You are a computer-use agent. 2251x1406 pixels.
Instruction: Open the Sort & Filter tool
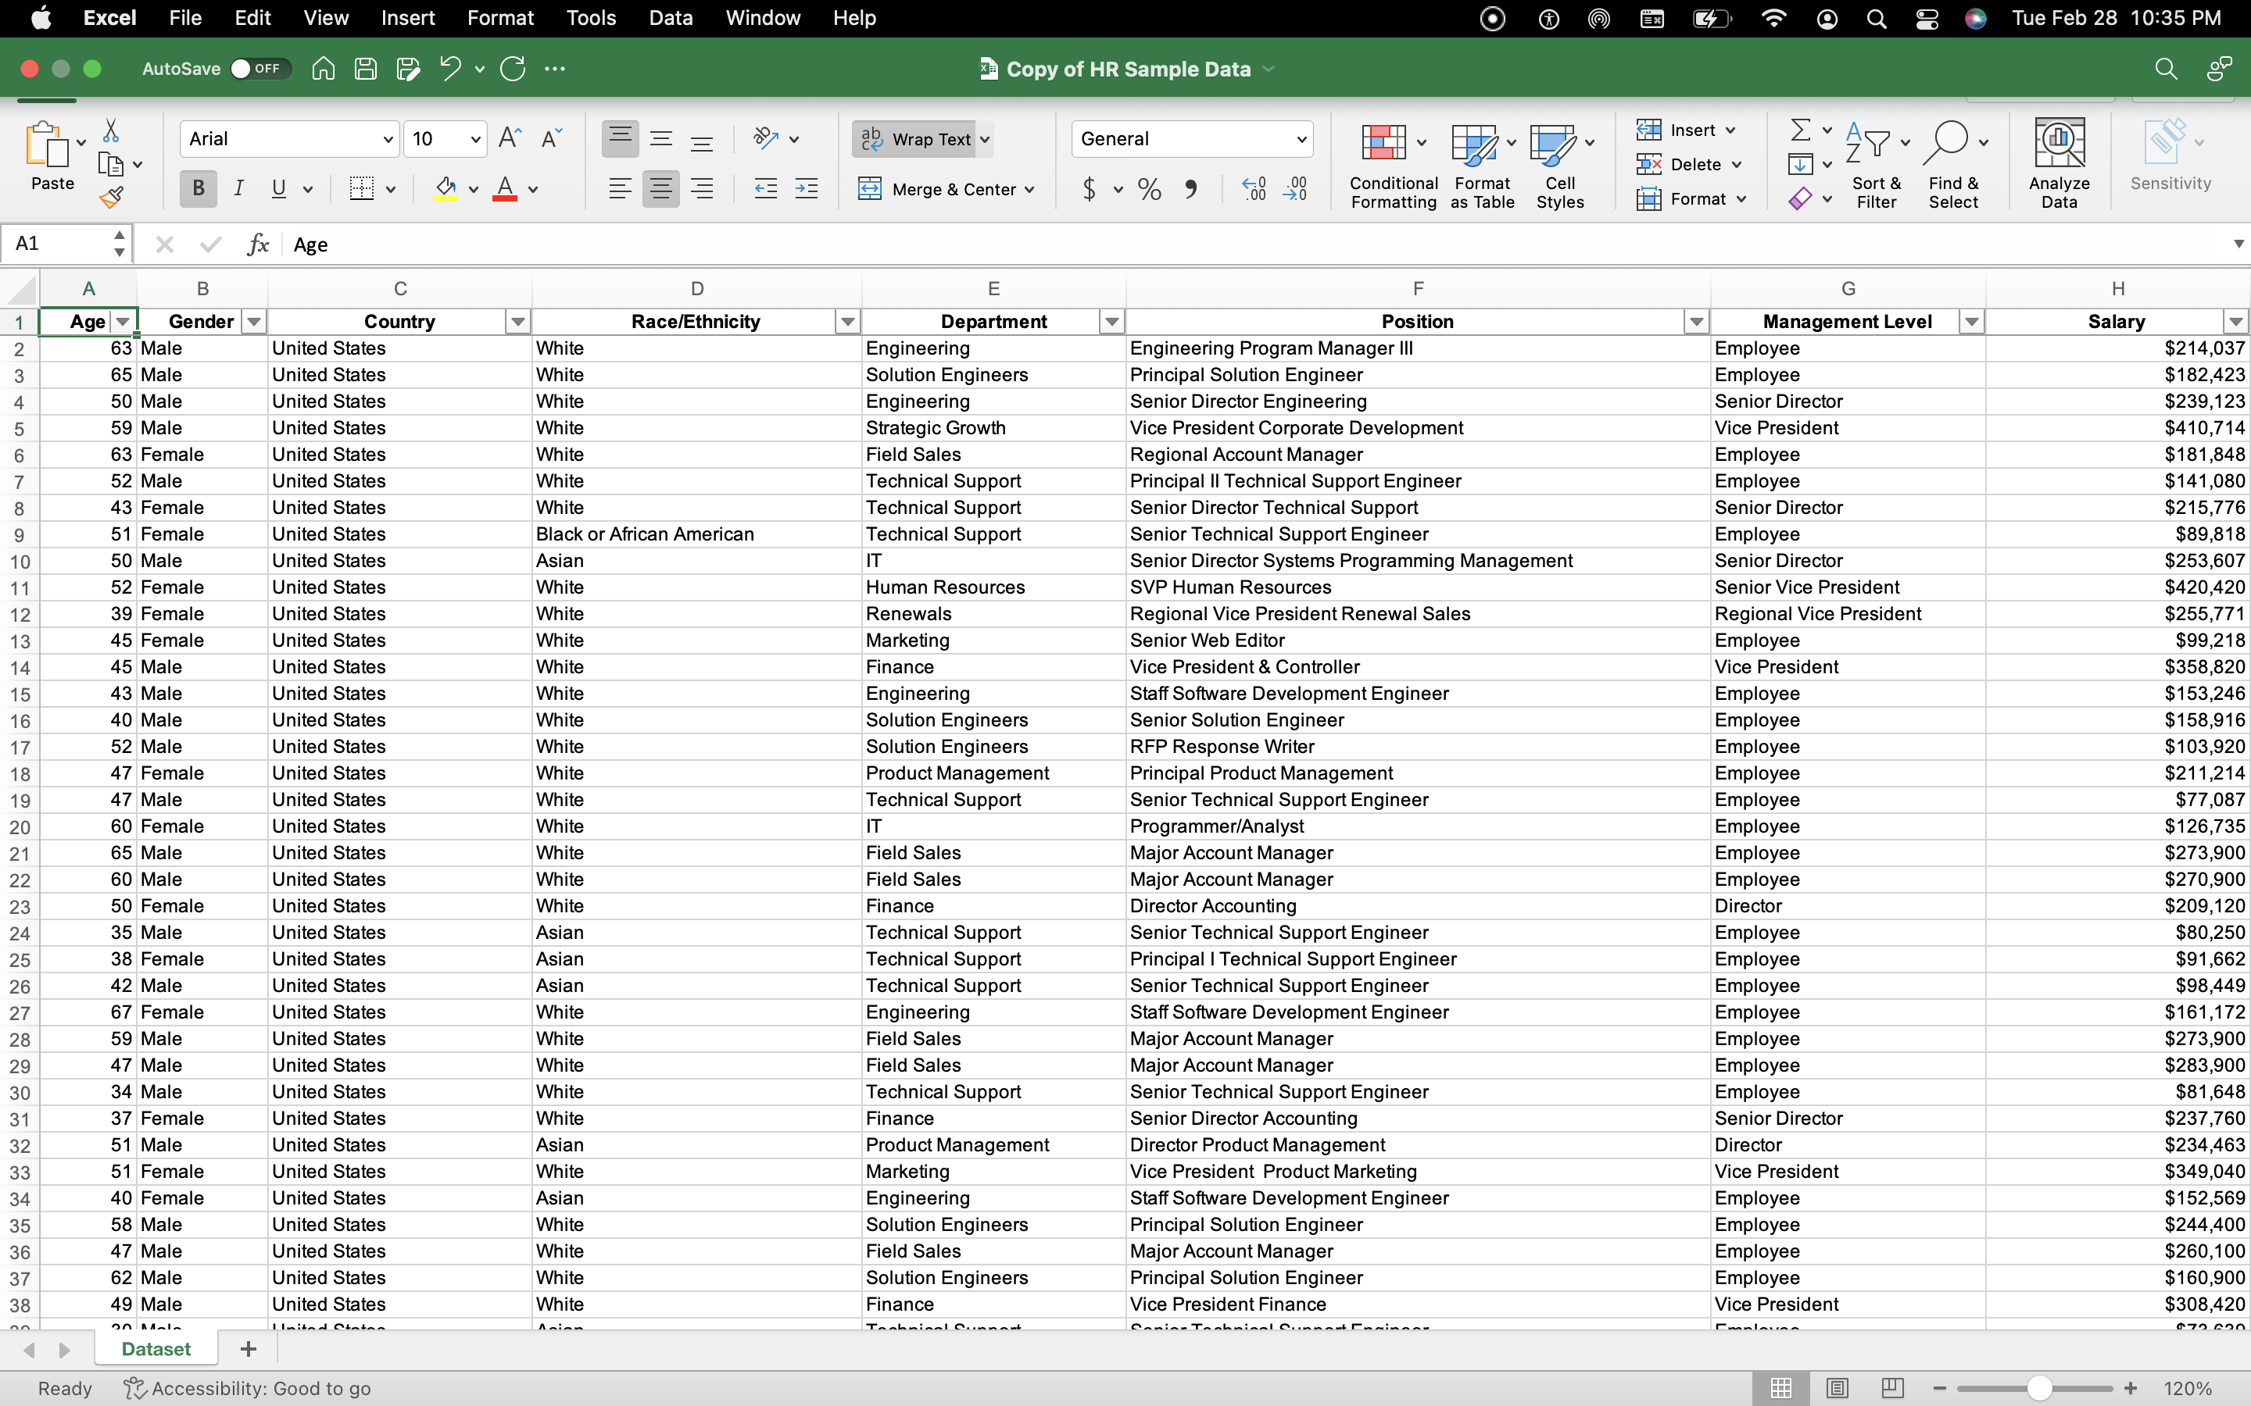click(1875, 164)
